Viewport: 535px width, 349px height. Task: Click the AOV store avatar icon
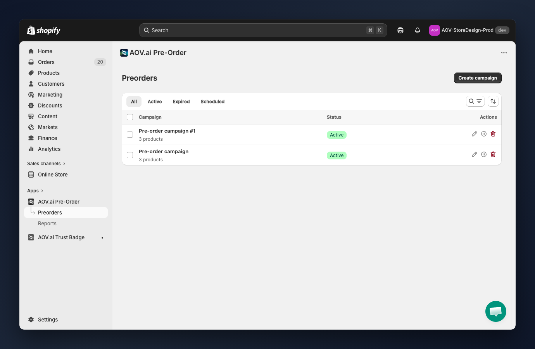click(435, 30)
